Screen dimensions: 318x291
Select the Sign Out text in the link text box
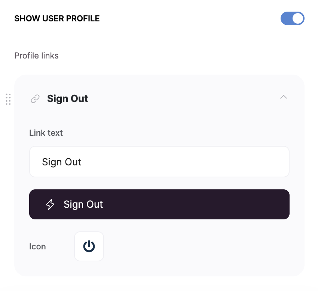61,162
